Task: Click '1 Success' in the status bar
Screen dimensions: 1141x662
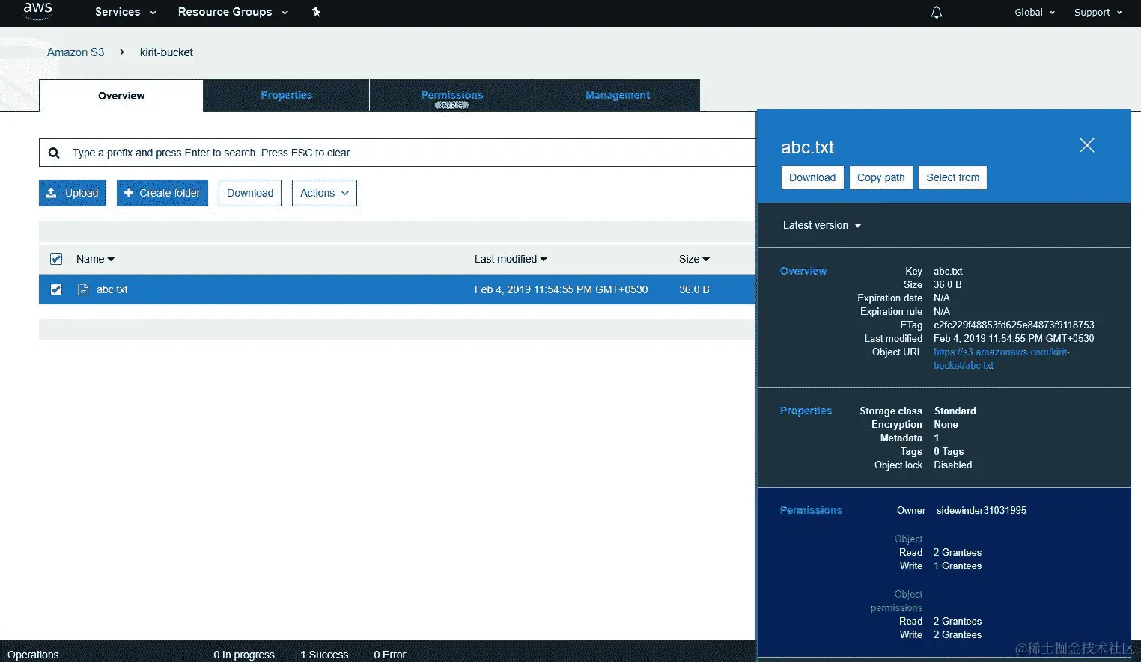Action: click(x=324, y=655)
